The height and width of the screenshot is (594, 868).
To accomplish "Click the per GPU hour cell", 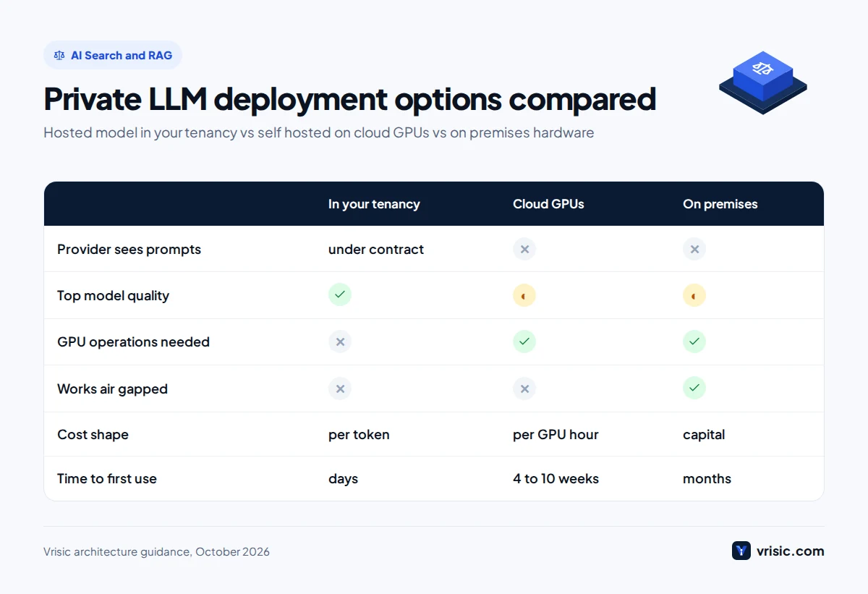I will (x=556, y=434).
